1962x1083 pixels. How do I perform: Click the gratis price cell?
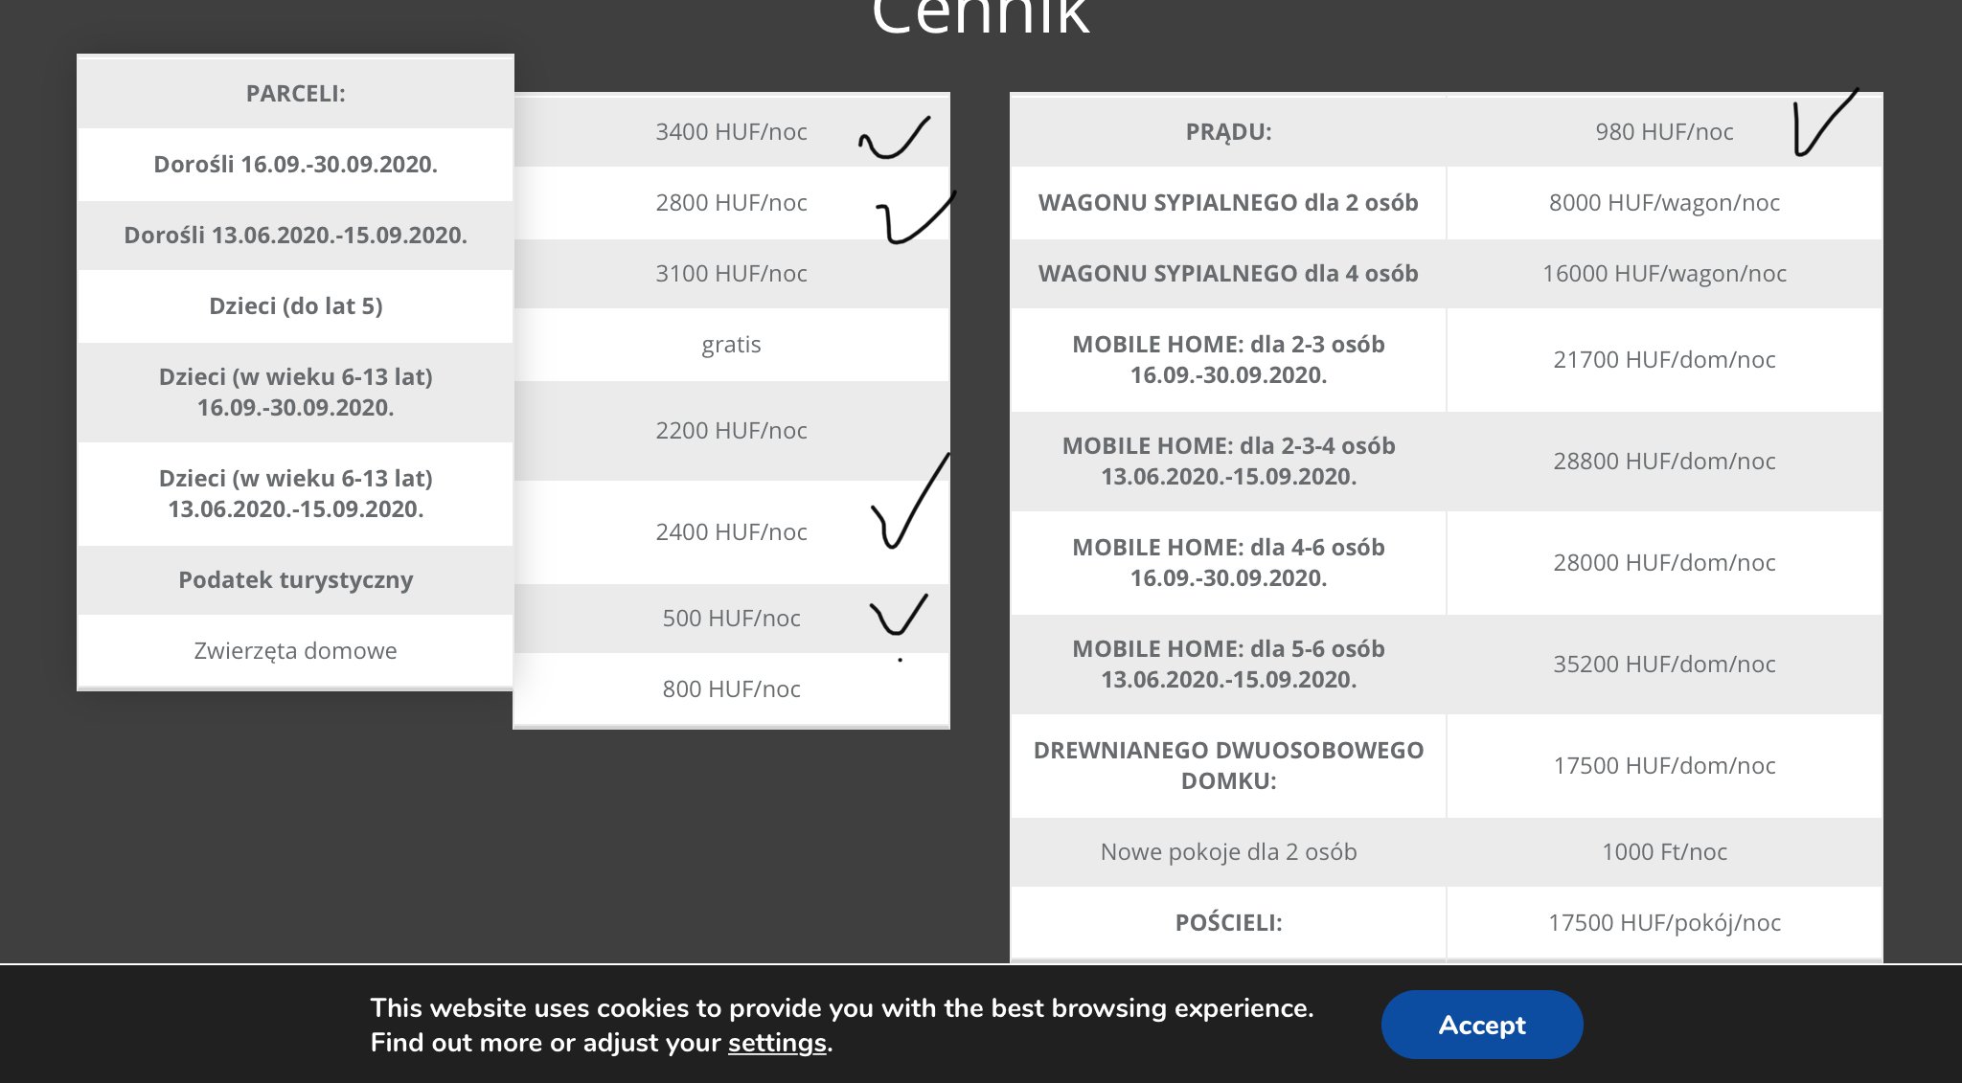point(731,345)
